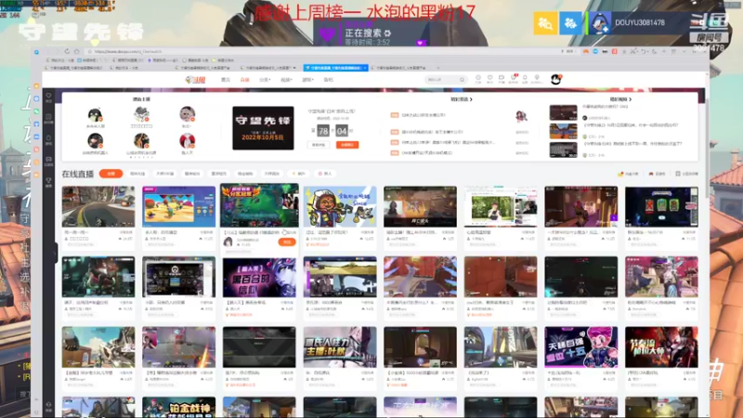Image resolution: width=743 pixels, height=418 pixels.
Task: Click the browser address bar URL
Action: pyautogui.click(x=128, y=51)
